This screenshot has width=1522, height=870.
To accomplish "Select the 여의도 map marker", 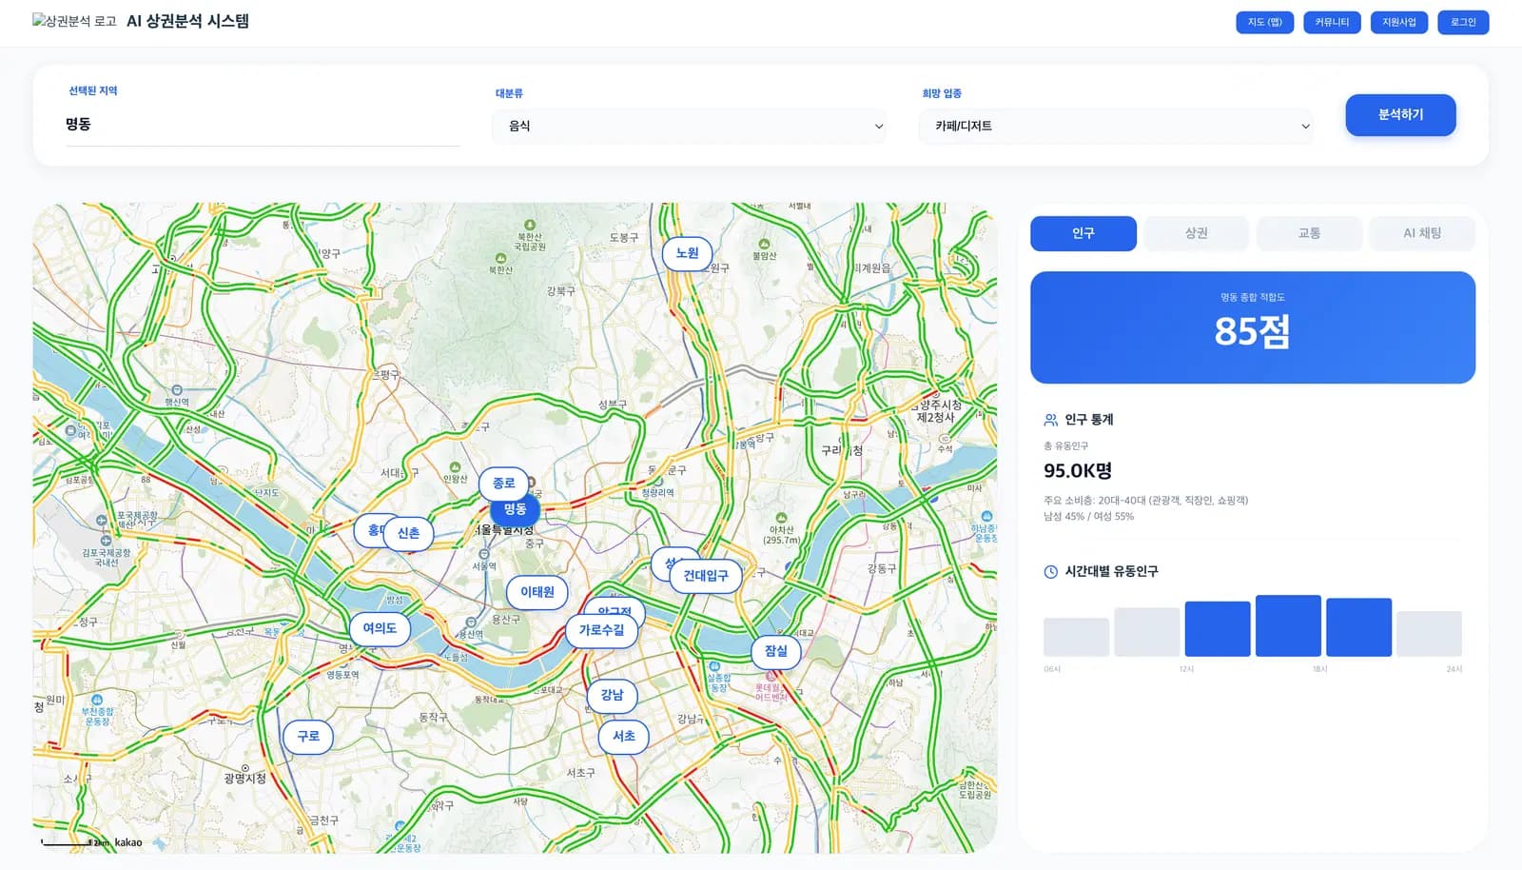I will coord(380,628).
